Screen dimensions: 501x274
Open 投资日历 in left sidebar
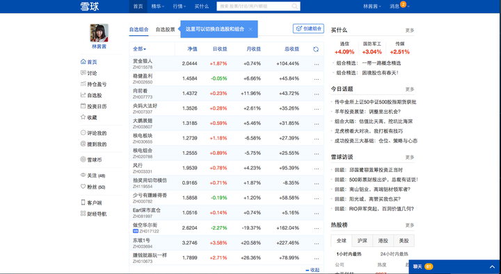point(94,106)
